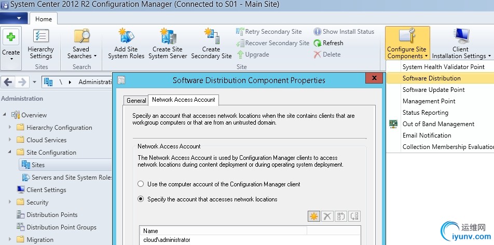Select the Migration folder
This screenshot has width=494, height=245.
(x=35, y=240)
